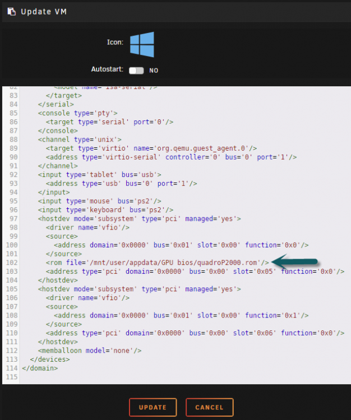Click the UPDATE button

tap(153, 408)
